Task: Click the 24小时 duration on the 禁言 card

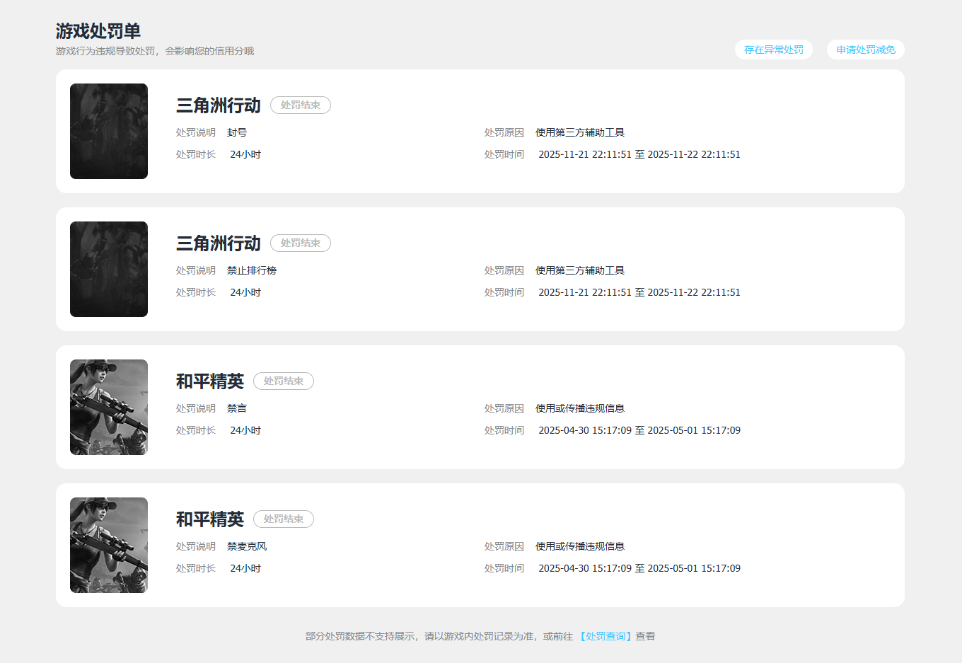Action: click(x=245, y=430)
